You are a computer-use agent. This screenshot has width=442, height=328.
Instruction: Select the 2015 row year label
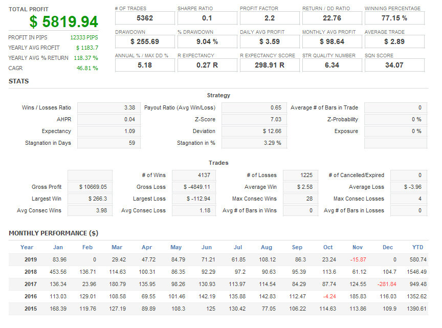pos(31,309)
